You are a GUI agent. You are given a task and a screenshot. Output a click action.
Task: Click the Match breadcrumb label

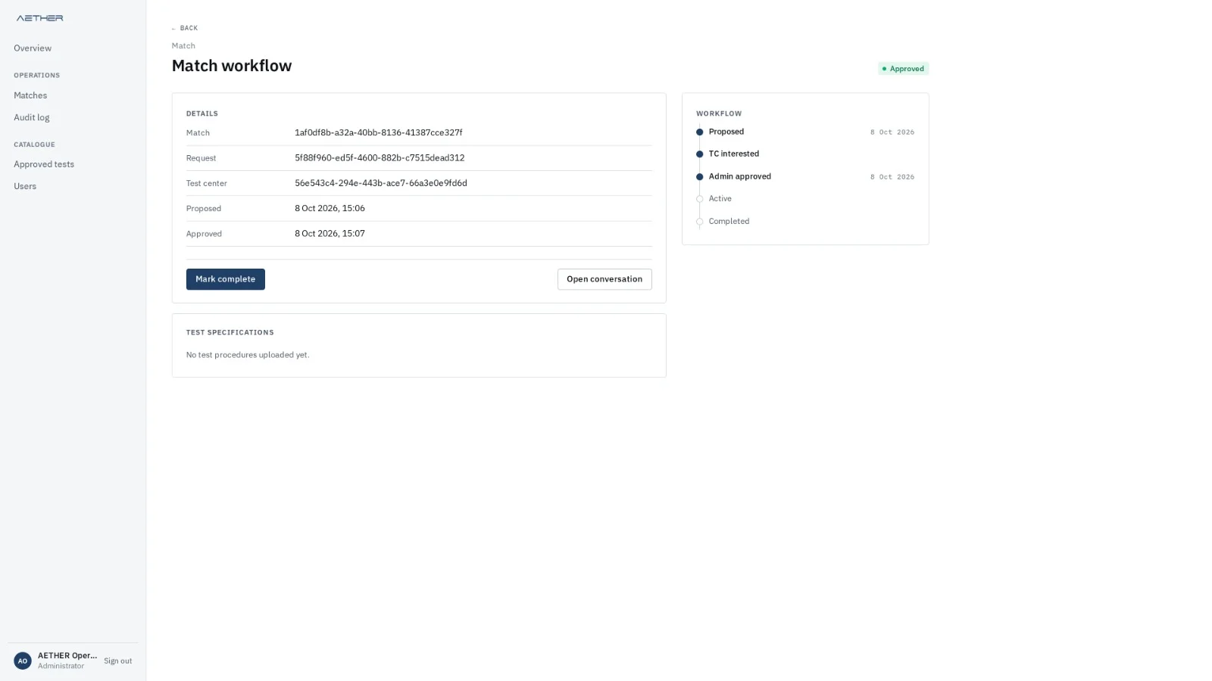point(183,45)
